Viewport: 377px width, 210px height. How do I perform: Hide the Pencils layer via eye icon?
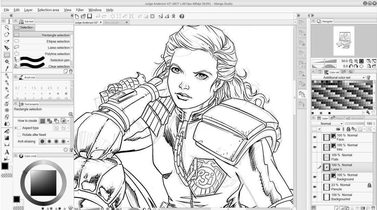(315, 187)
